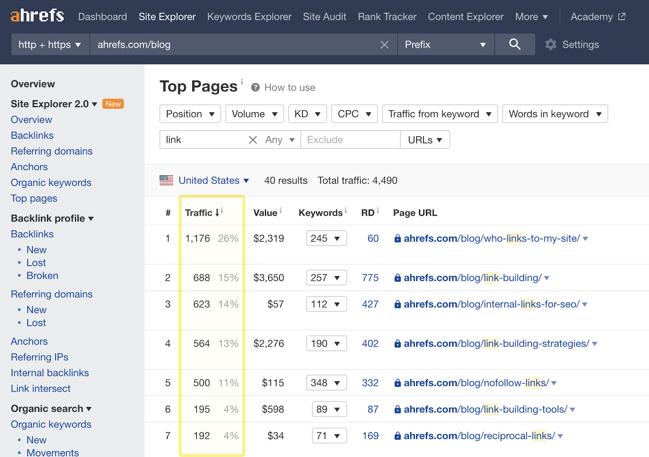The height and width of the screenshot is (457, 649).
Task: Expand the Volume filter dropdown
Action: 254,114
